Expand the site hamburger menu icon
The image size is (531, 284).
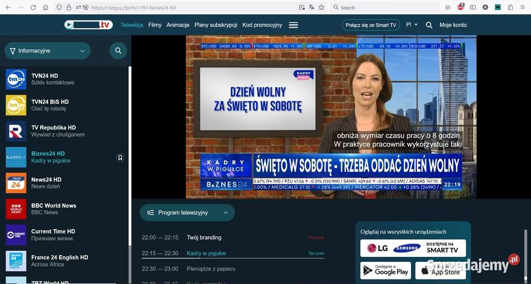(293, 25)
